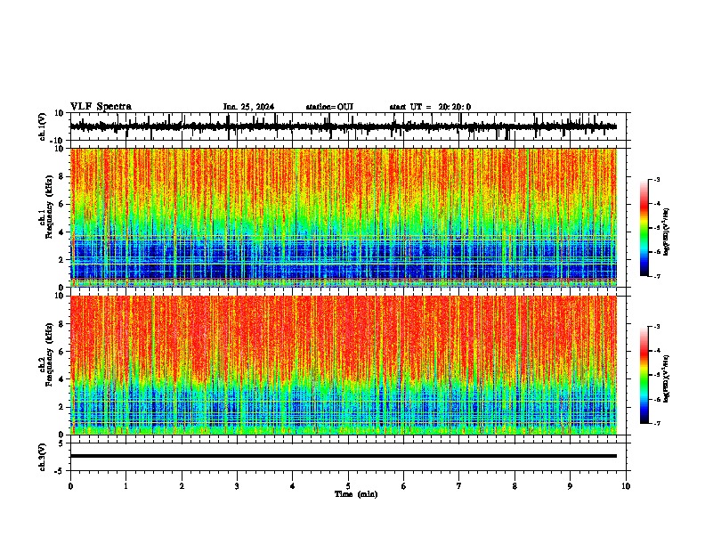Click the log(PSD) unit label beside ch.1 color bar
This screenshot has width=705, height=545.
point(667,232)
